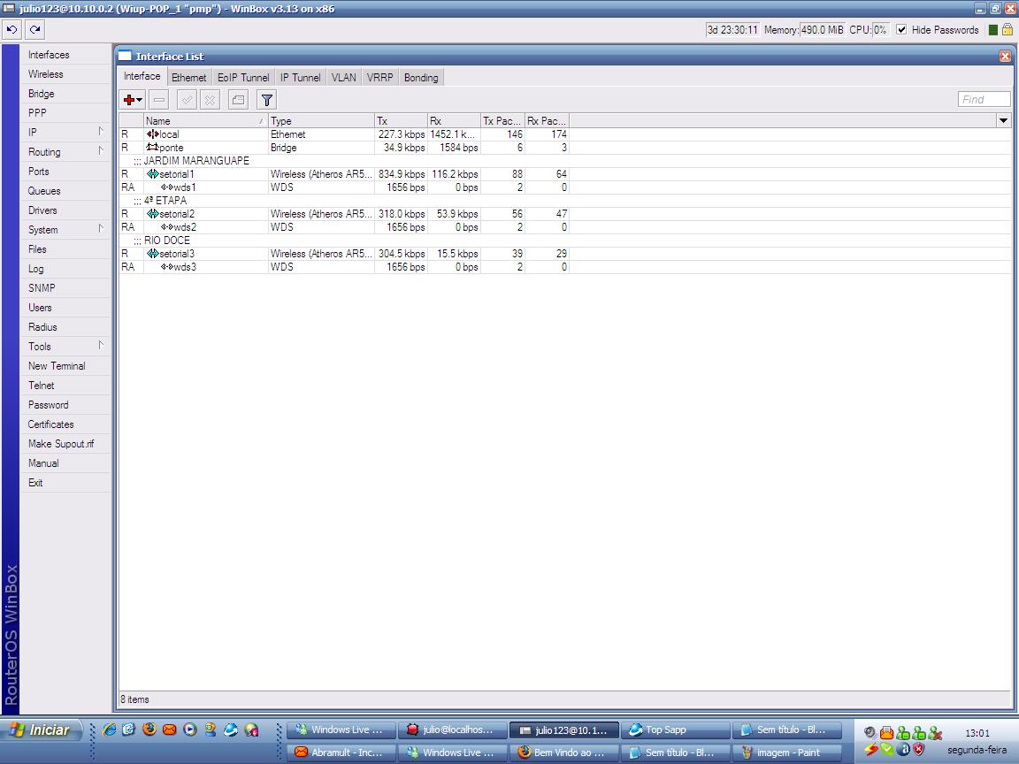Click the Disable cross toolbar button
Screen dimensions: 1019x764
coord(210,99)
